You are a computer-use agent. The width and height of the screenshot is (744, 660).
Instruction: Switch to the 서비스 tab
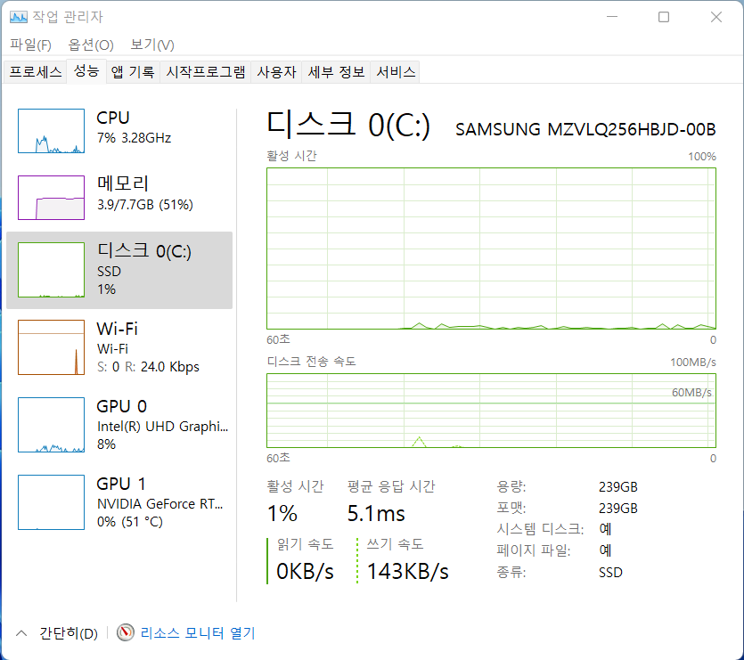pyautogui.click(x=396, y=72)
